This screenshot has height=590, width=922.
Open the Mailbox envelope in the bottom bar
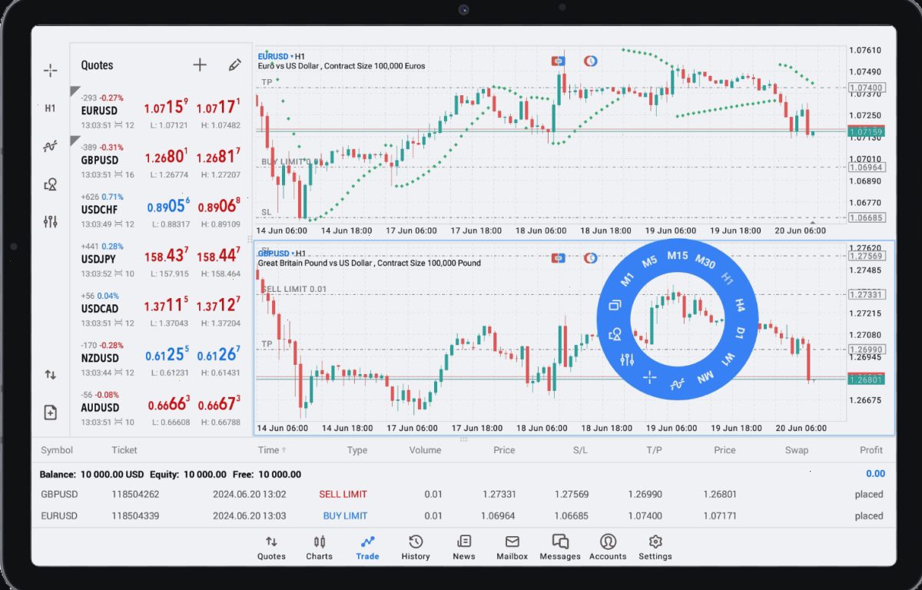(x=512, y=542)
